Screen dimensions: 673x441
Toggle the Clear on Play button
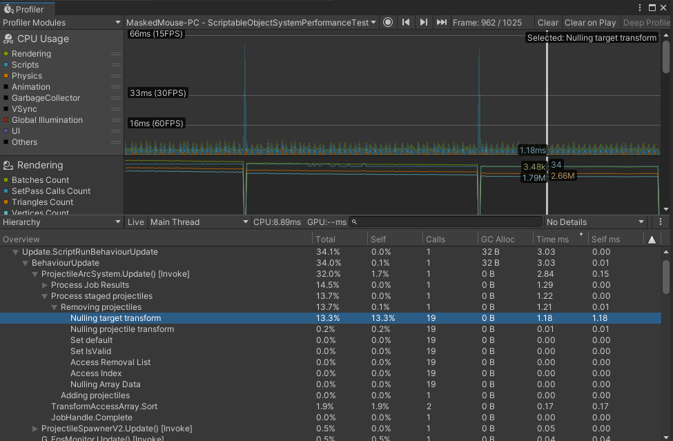coord(590,23)
